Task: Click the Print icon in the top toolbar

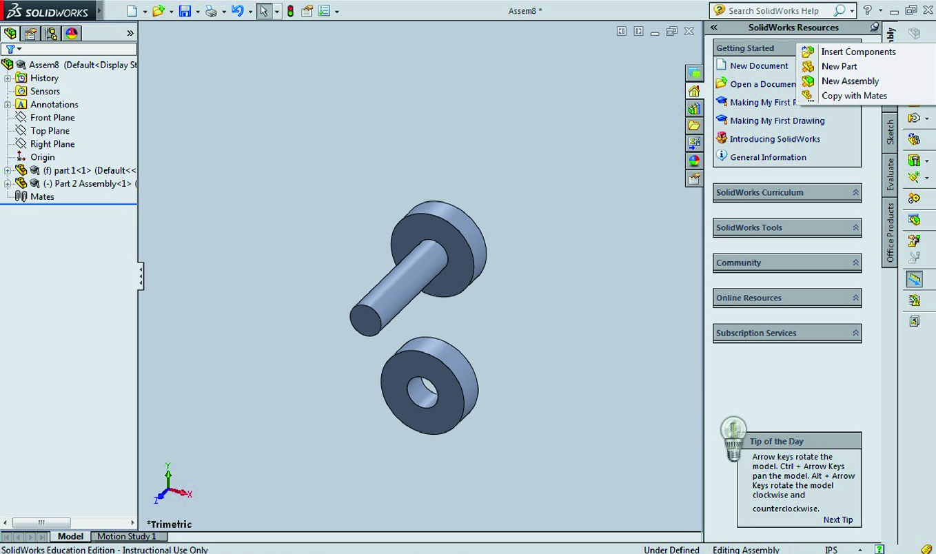Action: [211, 11]
